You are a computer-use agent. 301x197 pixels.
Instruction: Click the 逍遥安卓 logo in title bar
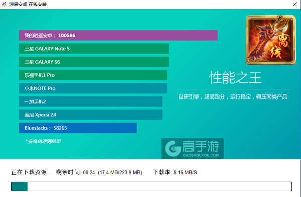4,4
